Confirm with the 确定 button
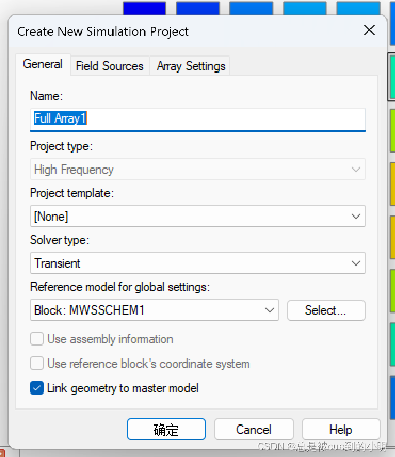This screenshot has height=457, width=395. click(x=166, y=430)
